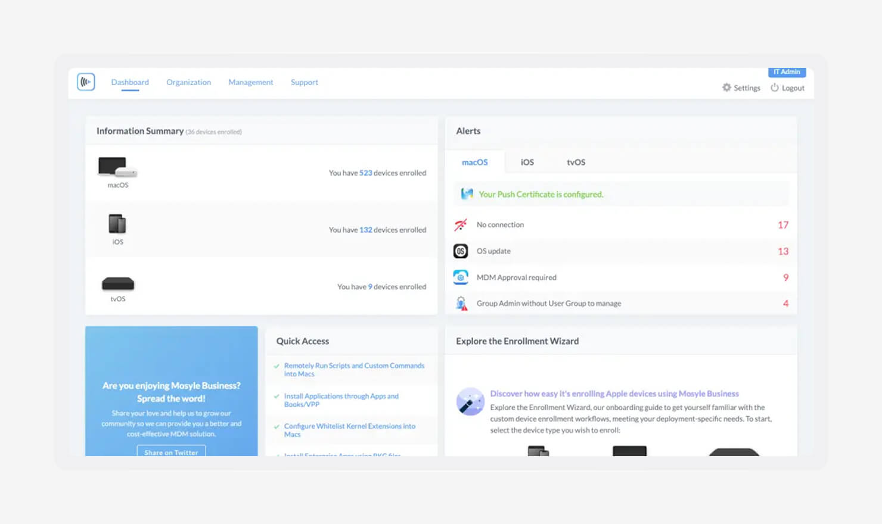Open the No connection alert row
This screenshot has width=882, height=524.
621,225
